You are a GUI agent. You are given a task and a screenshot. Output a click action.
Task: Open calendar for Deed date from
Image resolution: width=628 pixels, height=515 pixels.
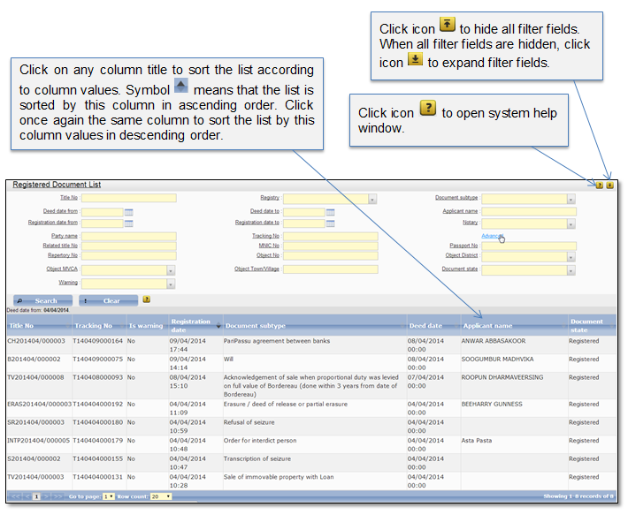pos(128,212)
